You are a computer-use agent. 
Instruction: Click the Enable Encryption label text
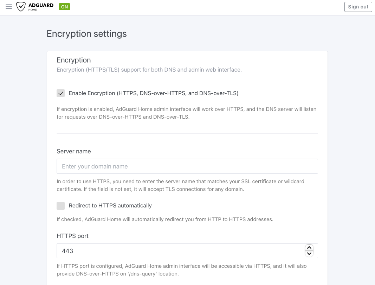[154, 93]
